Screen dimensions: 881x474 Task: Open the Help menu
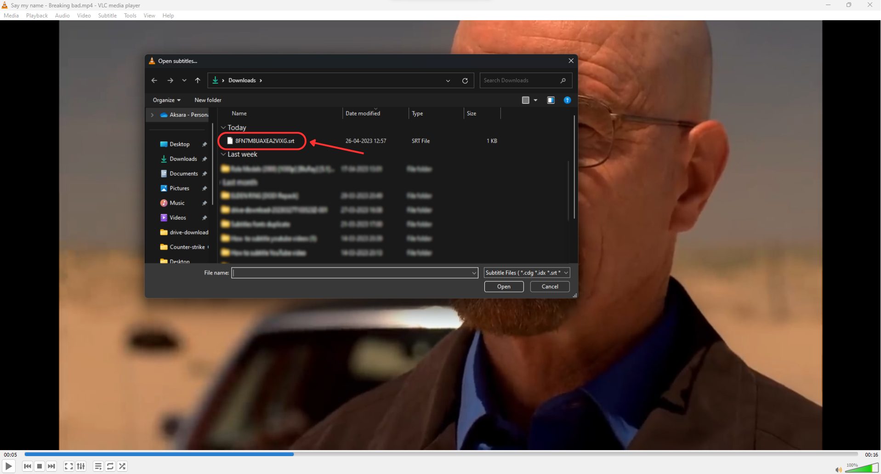[x=168, y=16]
